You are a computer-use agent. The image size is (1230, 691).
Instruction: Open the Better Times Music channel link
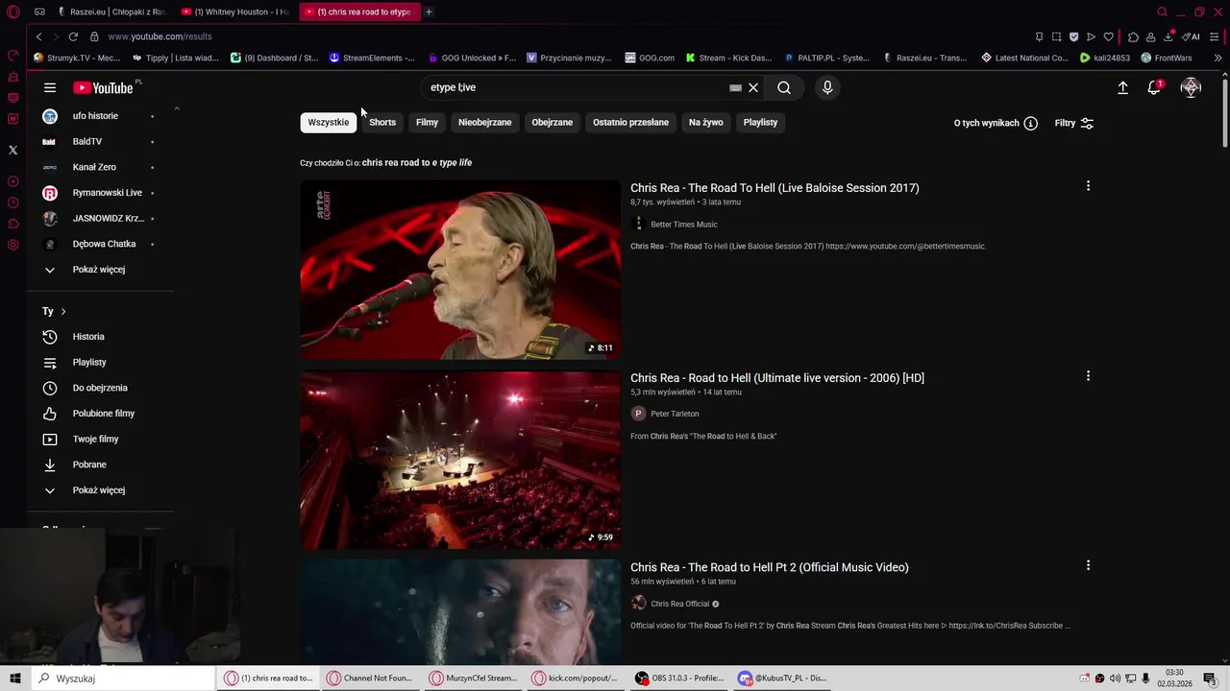[683, 225]
